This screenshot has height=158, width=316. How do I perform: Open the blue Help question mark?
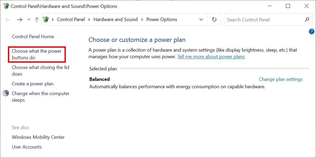pyautogui.click(x=311, y=32)
